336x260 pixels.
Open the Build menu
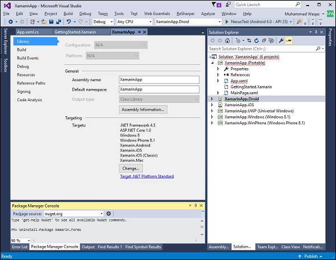[x=68, y=13]
